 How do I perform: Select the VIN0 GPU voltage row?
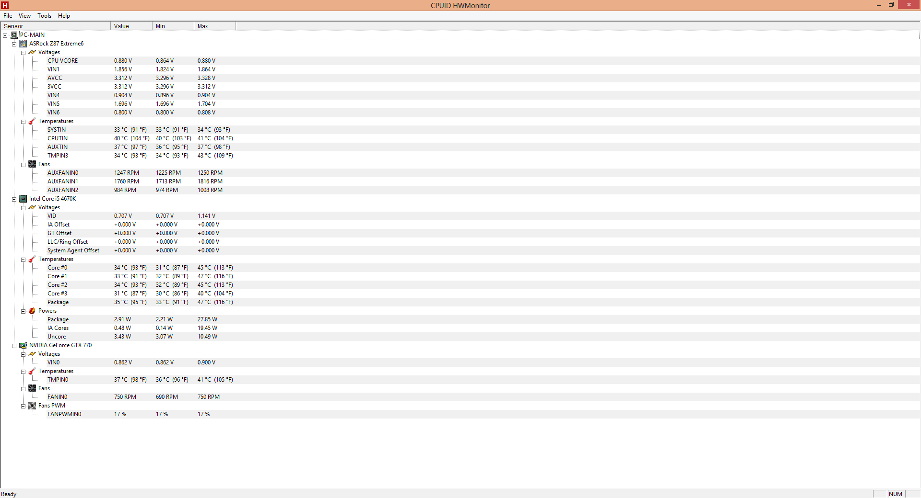[484, 362]
